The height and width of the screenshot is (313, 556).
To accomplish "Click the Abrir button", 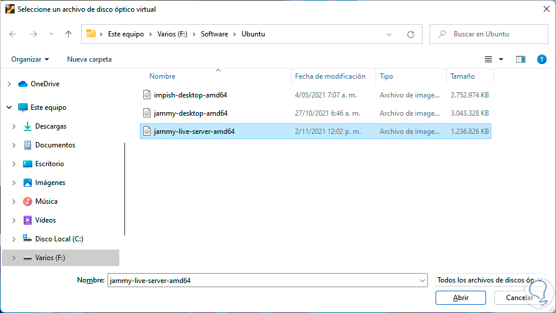I will click(461, 298).
